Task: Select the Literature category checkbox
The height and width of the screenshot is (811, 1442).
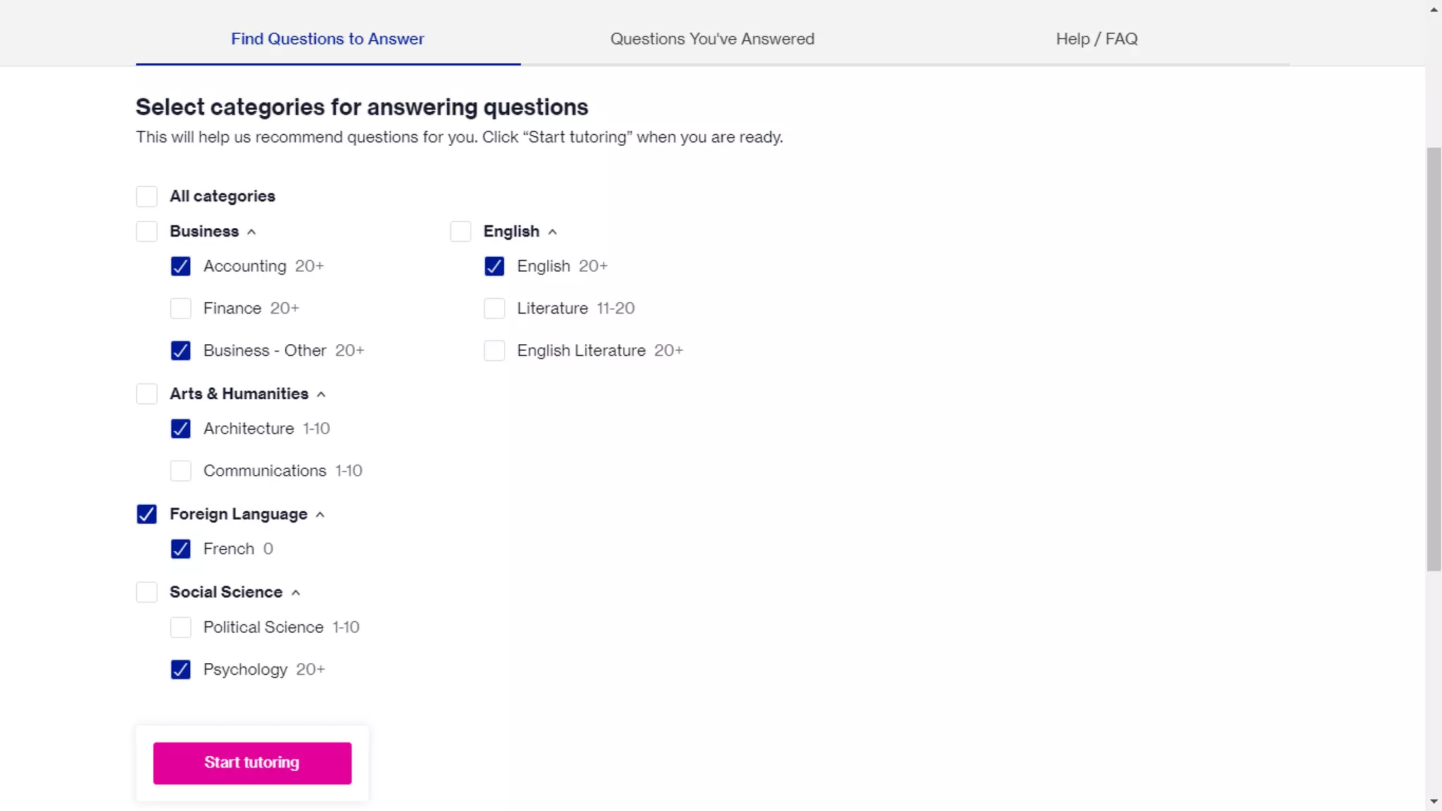Action: tap(494, 308)
